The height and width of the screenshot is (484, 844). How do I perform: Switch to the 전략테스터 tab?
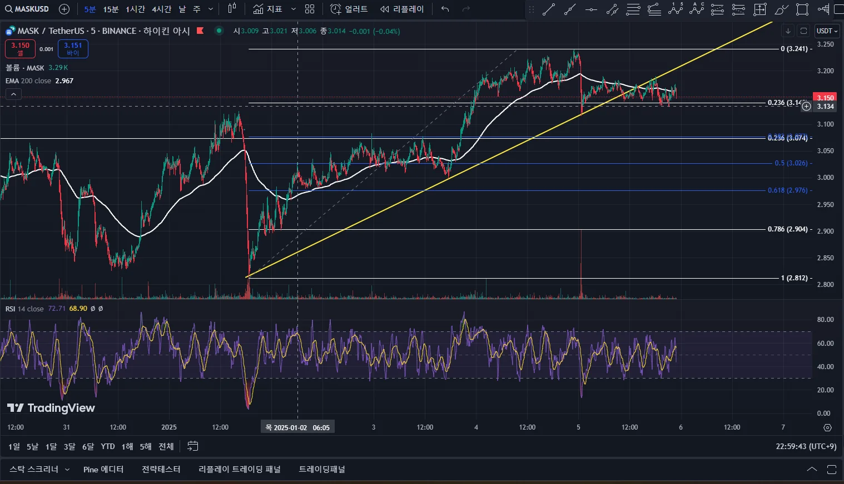point(161,470)
